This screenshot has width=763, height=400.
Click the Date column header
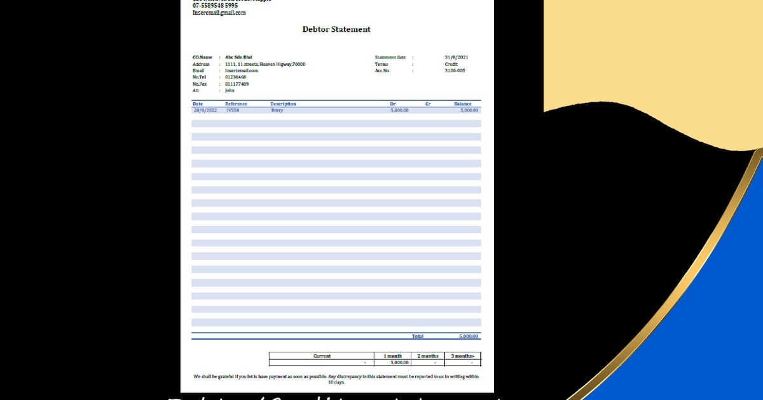pos(198,103)
